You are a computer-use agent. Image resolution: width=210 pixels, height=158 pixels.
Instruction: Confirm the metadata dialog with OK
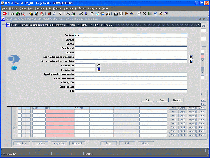pos(148,100)
